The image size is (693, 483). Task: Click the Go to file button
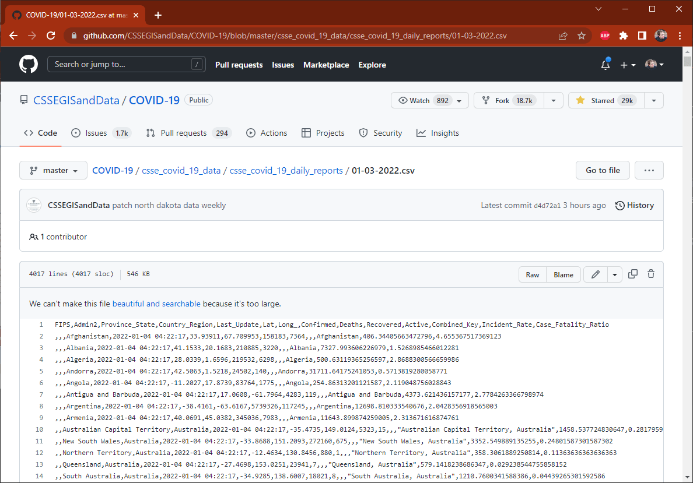(x=603, y=170)
